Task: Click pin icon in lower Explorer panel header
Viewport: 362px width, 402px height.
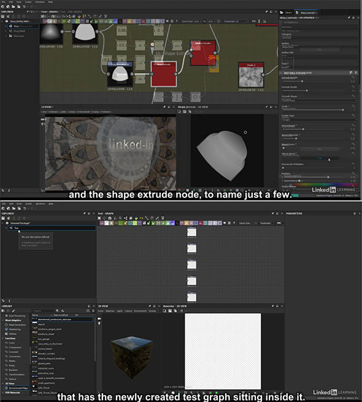Action: [85, 213]
